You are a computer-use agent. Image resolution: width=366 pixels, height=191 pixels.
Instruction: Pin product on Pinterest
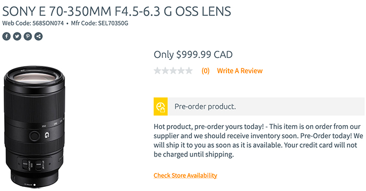tap(28, 37)
